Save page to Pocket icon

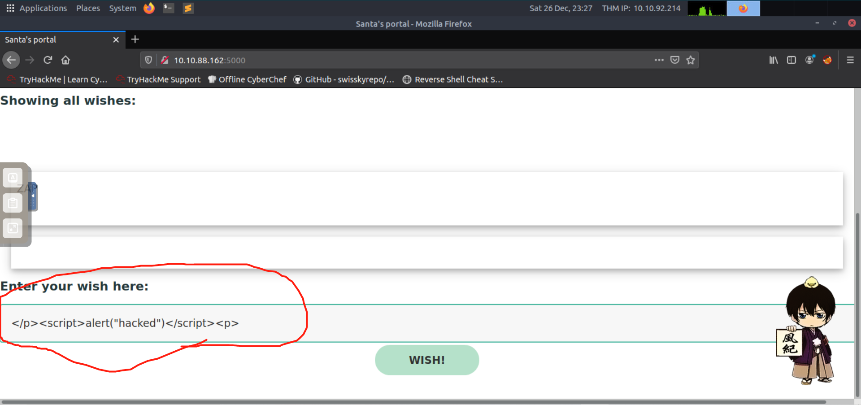pos(675,60)
